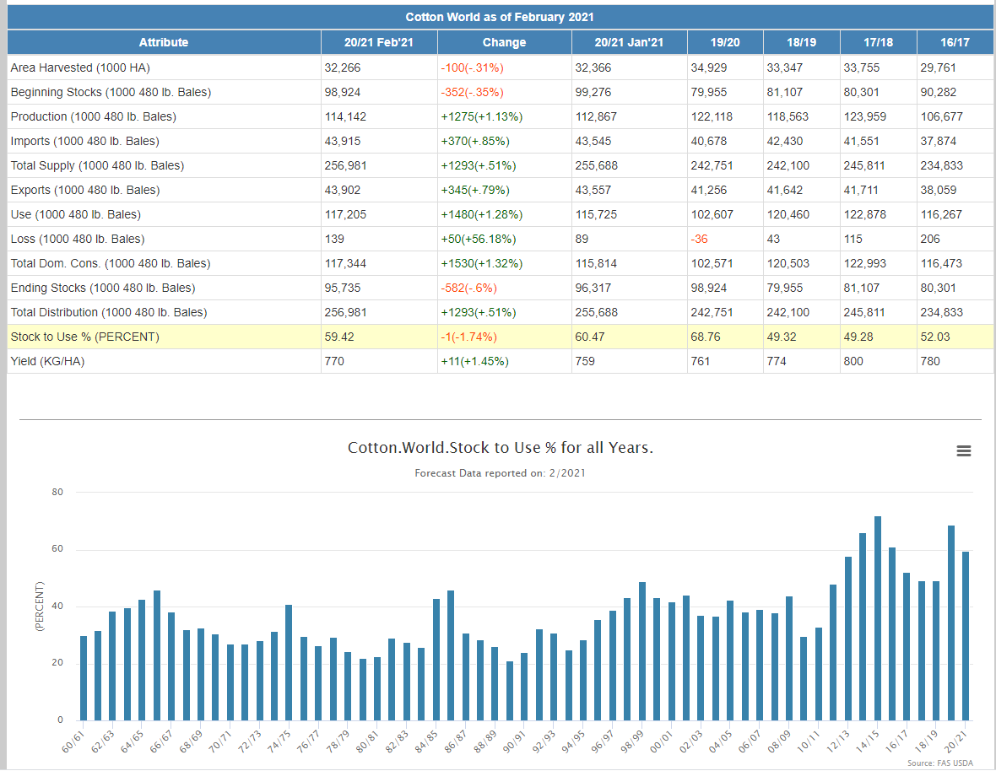This screenshot has width=996, height=771.
Task: Click the Cotton World table title bar
Action: click(501, 17)
